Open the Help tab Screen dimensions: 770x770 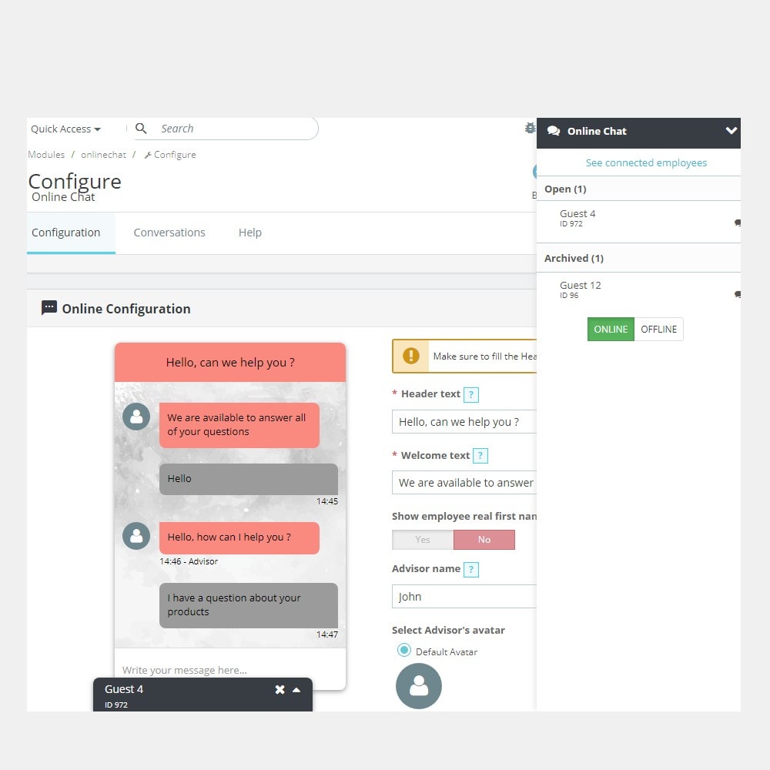click(249, 233)
